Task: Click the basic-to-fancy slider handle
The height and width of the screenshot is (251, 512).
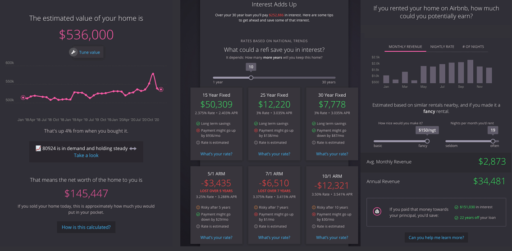Action: click(427, 141)
